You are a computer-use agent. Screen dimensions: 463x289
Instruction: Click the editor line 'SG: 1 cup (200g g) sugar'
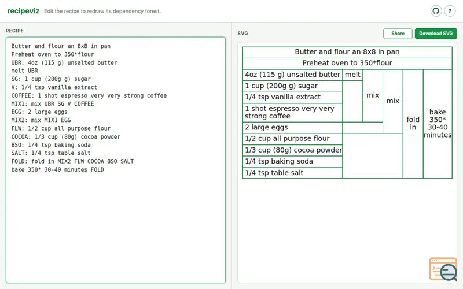51,79
